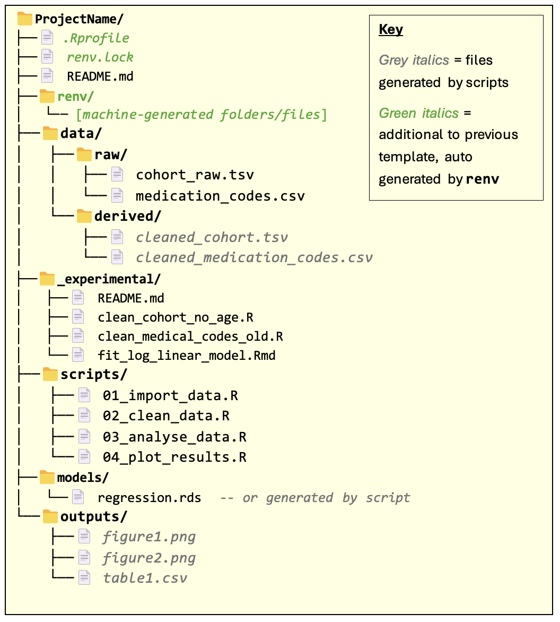Click the file icon beside cohort_raw.tsv
Screen dimensions: 560x622
[x=117, y=175]
